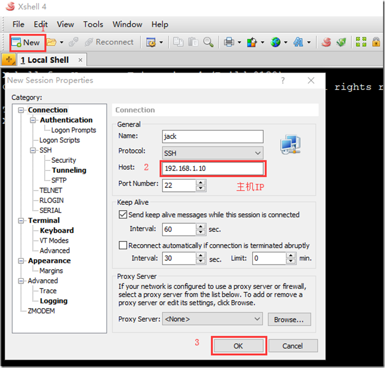Open dropdown arrow beside font icon
This screenshot has width=385, height=368.
click(309, 42)
